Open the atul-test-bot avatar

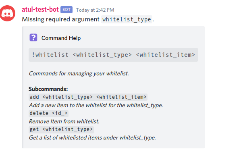(7, 13)
